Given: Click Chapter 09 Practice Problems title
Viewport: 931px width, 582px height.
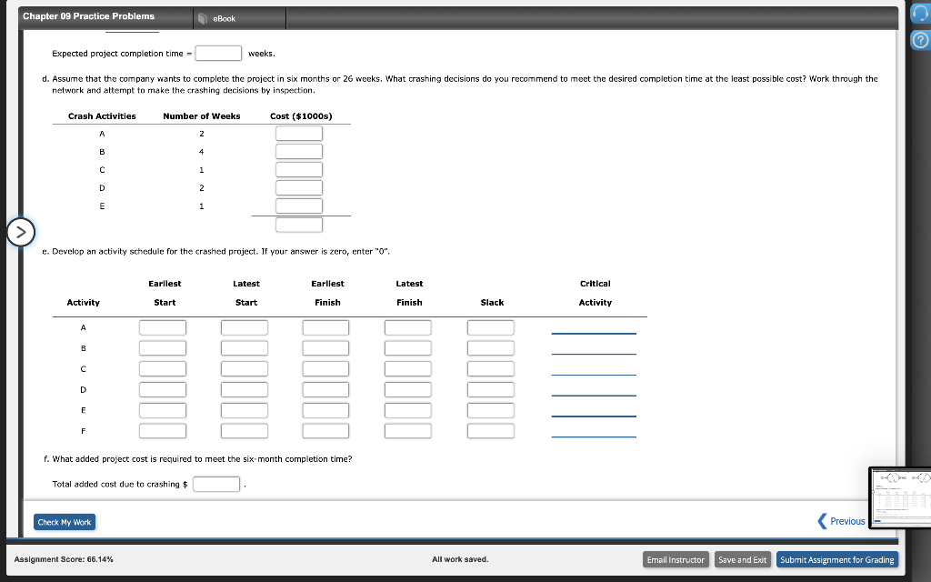Looking at the screenshot, I should click(88, 16).
